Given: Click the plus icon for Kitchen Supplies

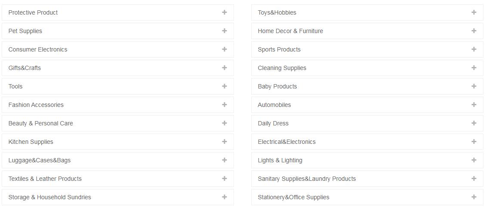Looking at the screenshot, I should pos(224,142).
